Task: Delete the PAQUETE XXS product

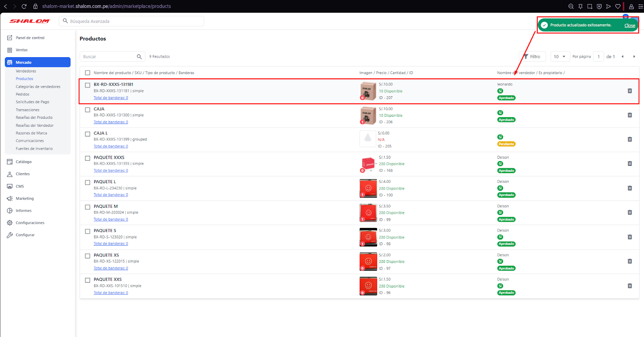Action: pos(630,286)
